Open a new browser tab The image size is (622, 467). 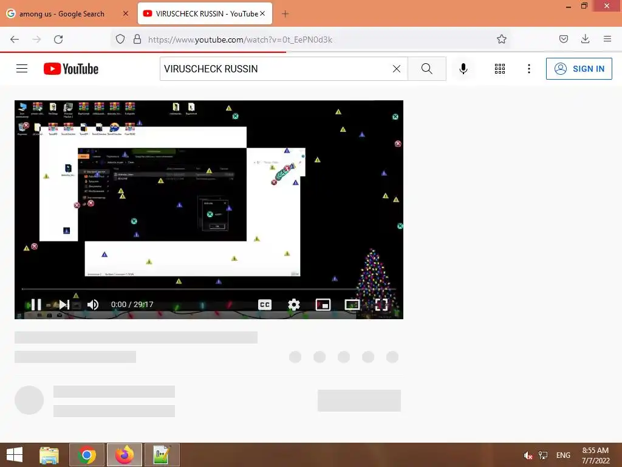[285, 14]
